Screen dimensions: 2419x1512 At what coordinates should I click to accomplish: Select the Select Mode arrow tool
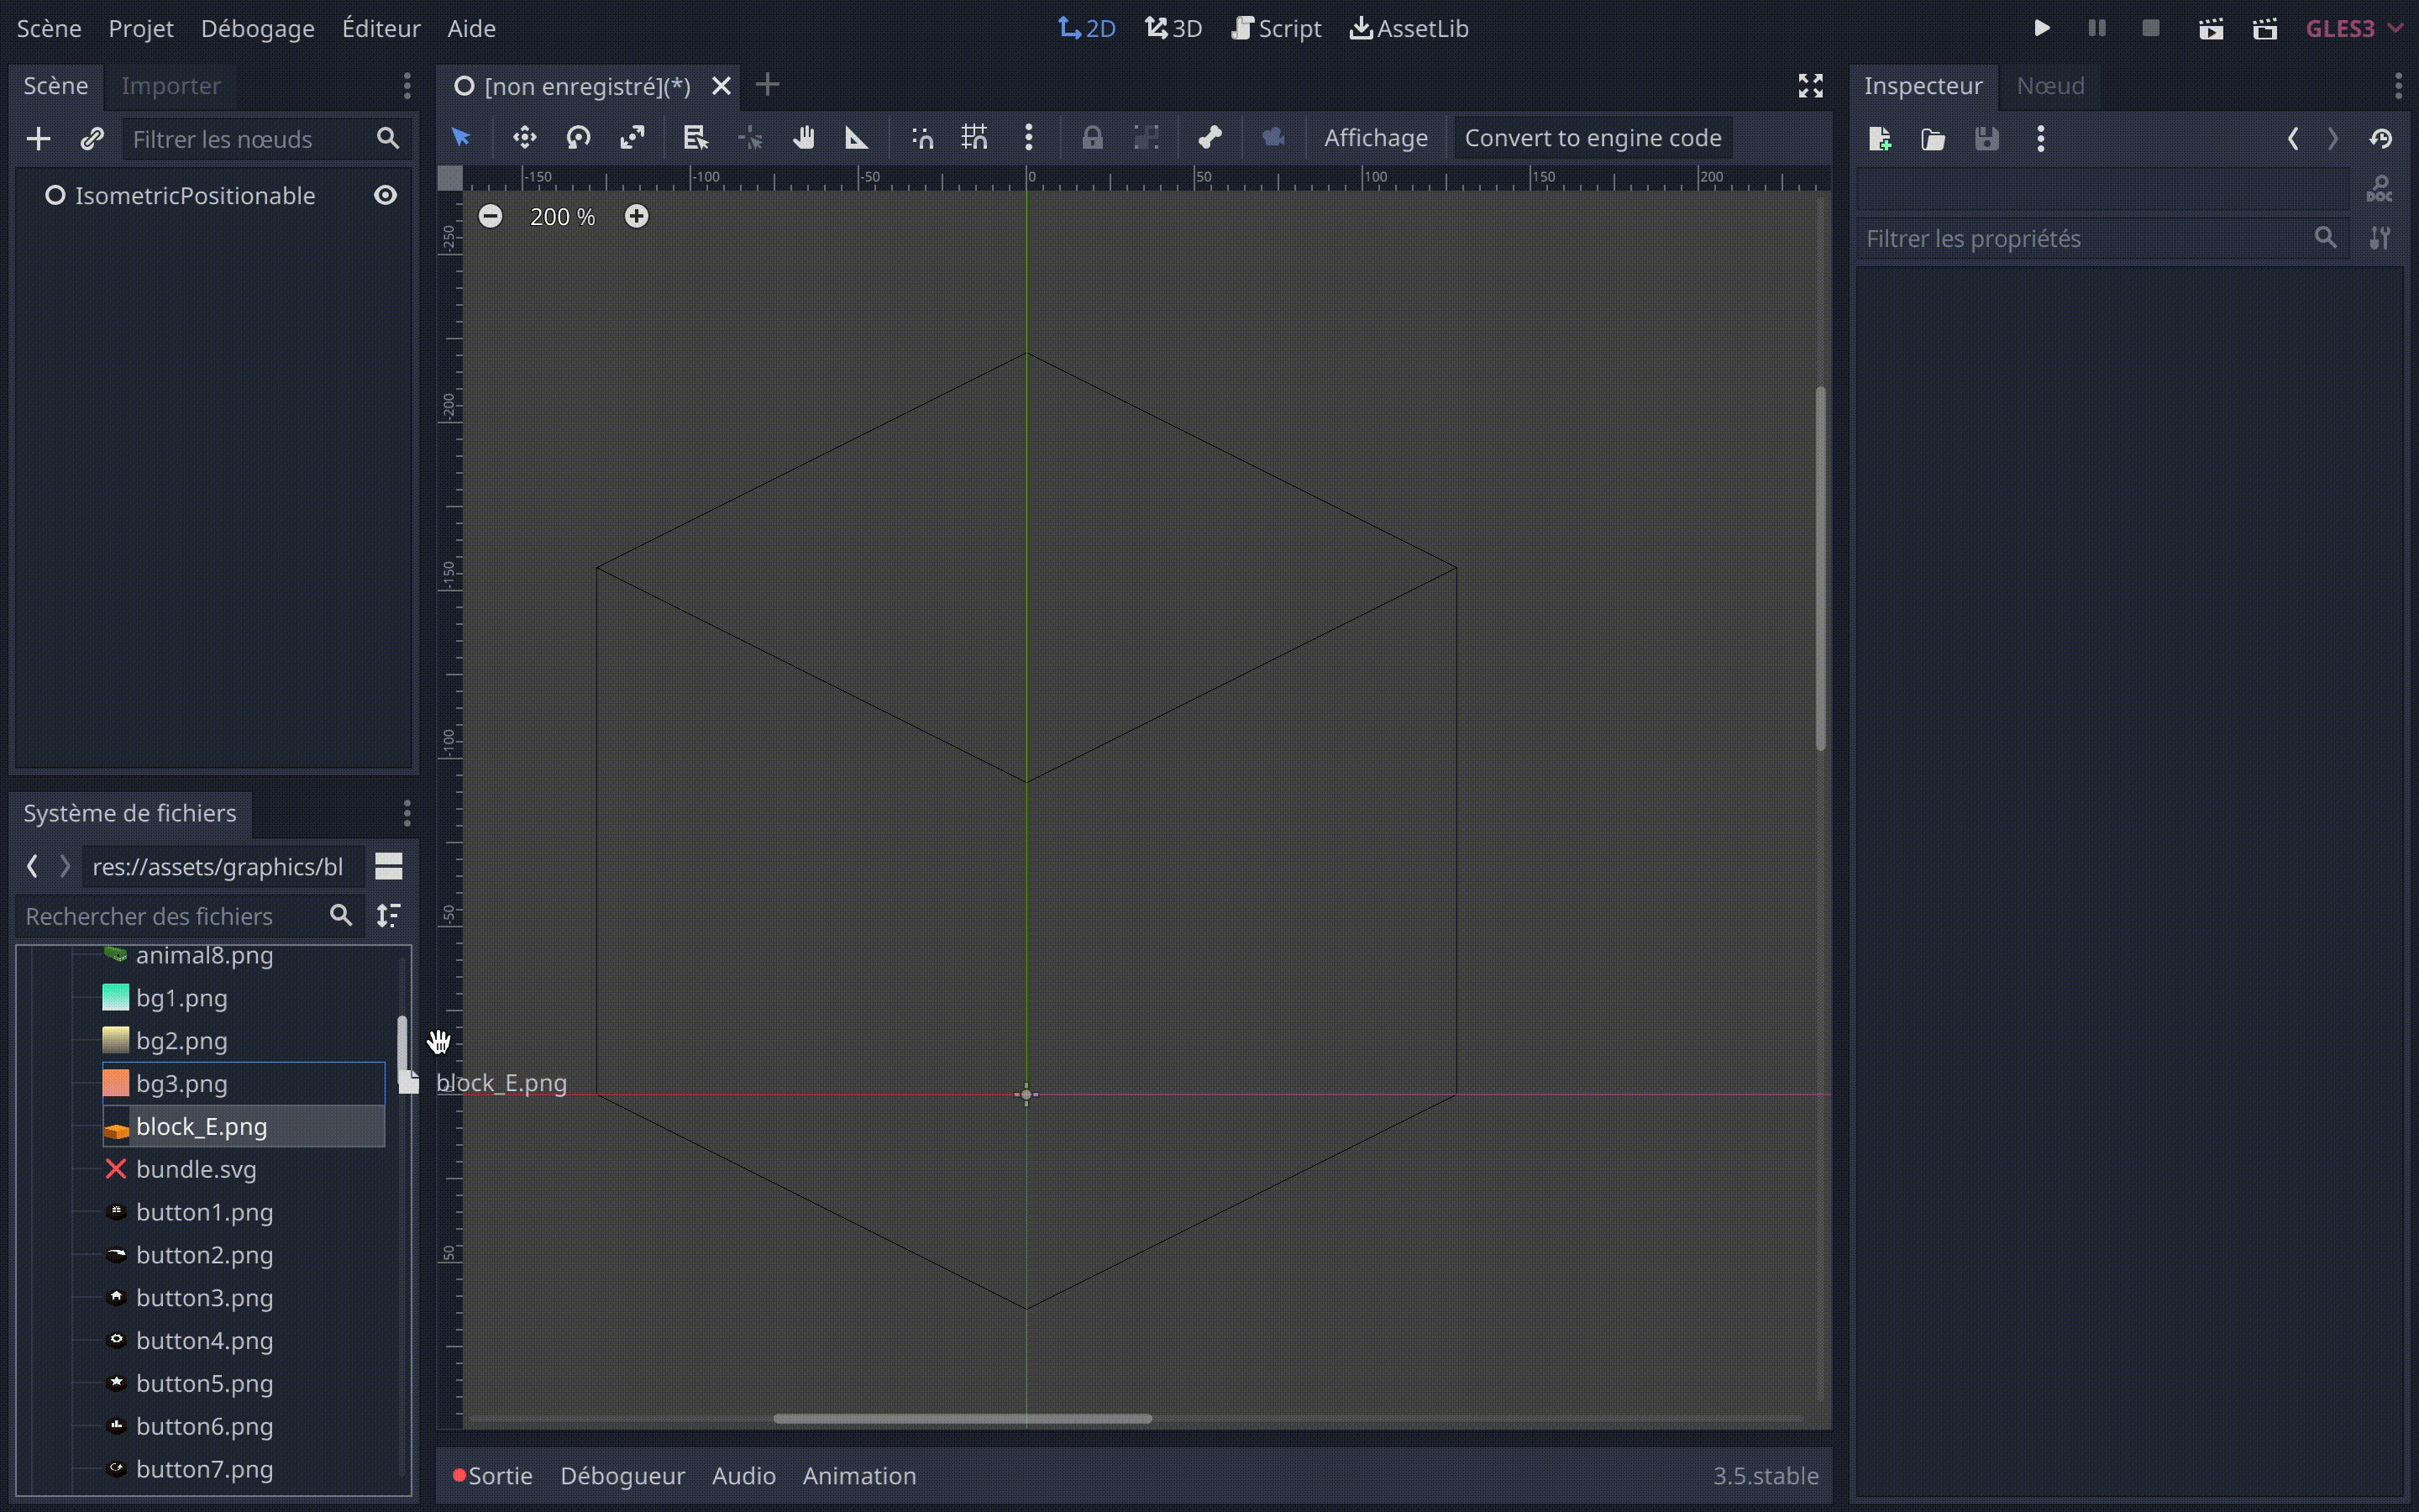point(461,138)
